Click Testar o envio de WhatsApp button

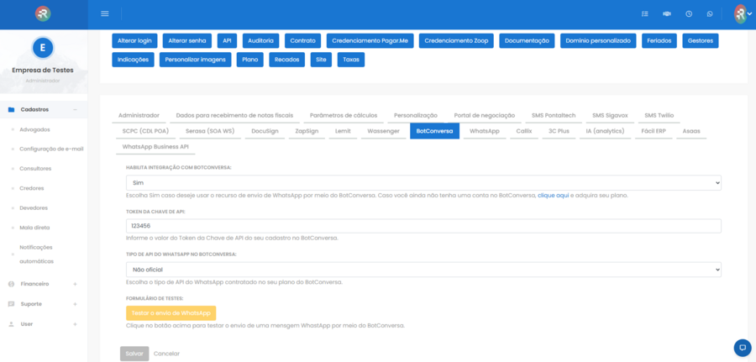(x=171, y=312)
